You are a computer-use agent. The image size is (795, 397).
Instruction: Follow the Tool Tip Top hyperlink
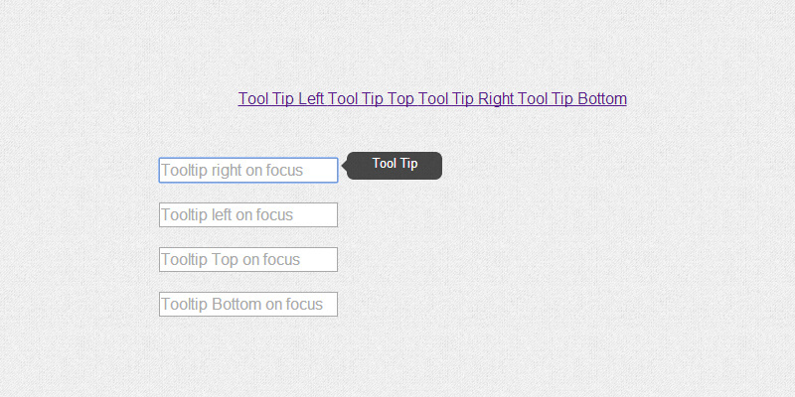(371, 99)
